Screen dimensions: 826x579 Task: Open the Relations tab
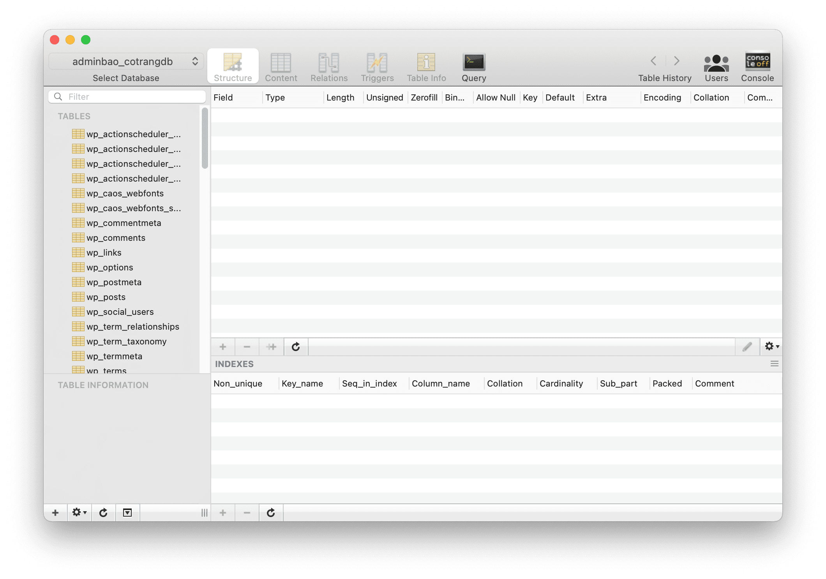pos(329,67)
